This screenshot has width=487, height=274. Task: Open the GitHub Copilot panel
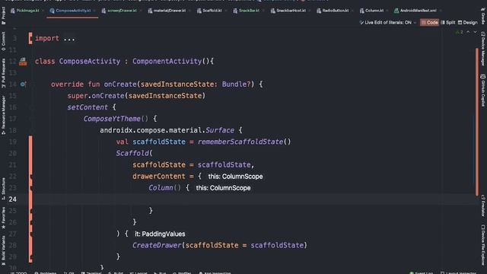tap(483, 90)
